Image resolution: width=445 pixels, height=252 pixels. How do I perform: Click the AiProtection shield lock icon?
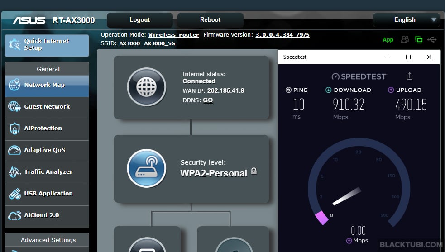[14, 128]
